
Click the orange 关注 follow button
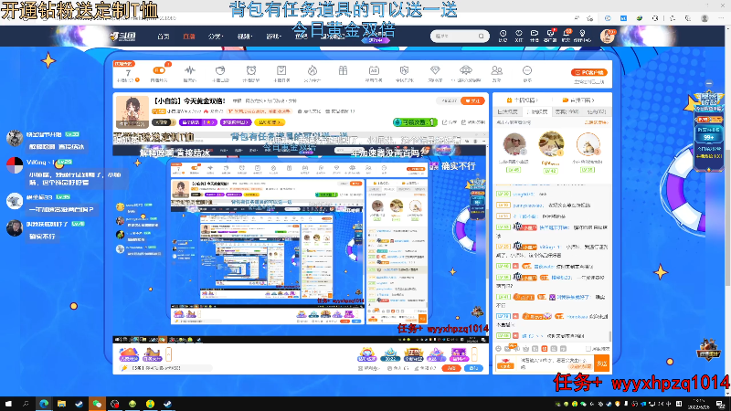pos(472,100)
